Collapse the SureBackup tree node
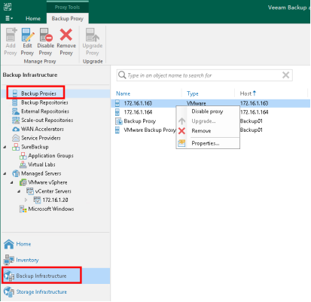The image size is (311, 302). (5, 147)
